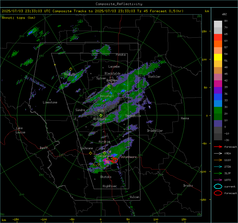Image resolution: width=238 pixels, height=223 pixels.
Task: Click the timestamp header 2025/07/03 23:33:03 UTC
Action: click(x=24, y=11)
